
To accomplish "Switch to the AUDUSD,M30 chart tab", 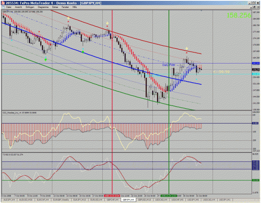I will tap(25, 200).
